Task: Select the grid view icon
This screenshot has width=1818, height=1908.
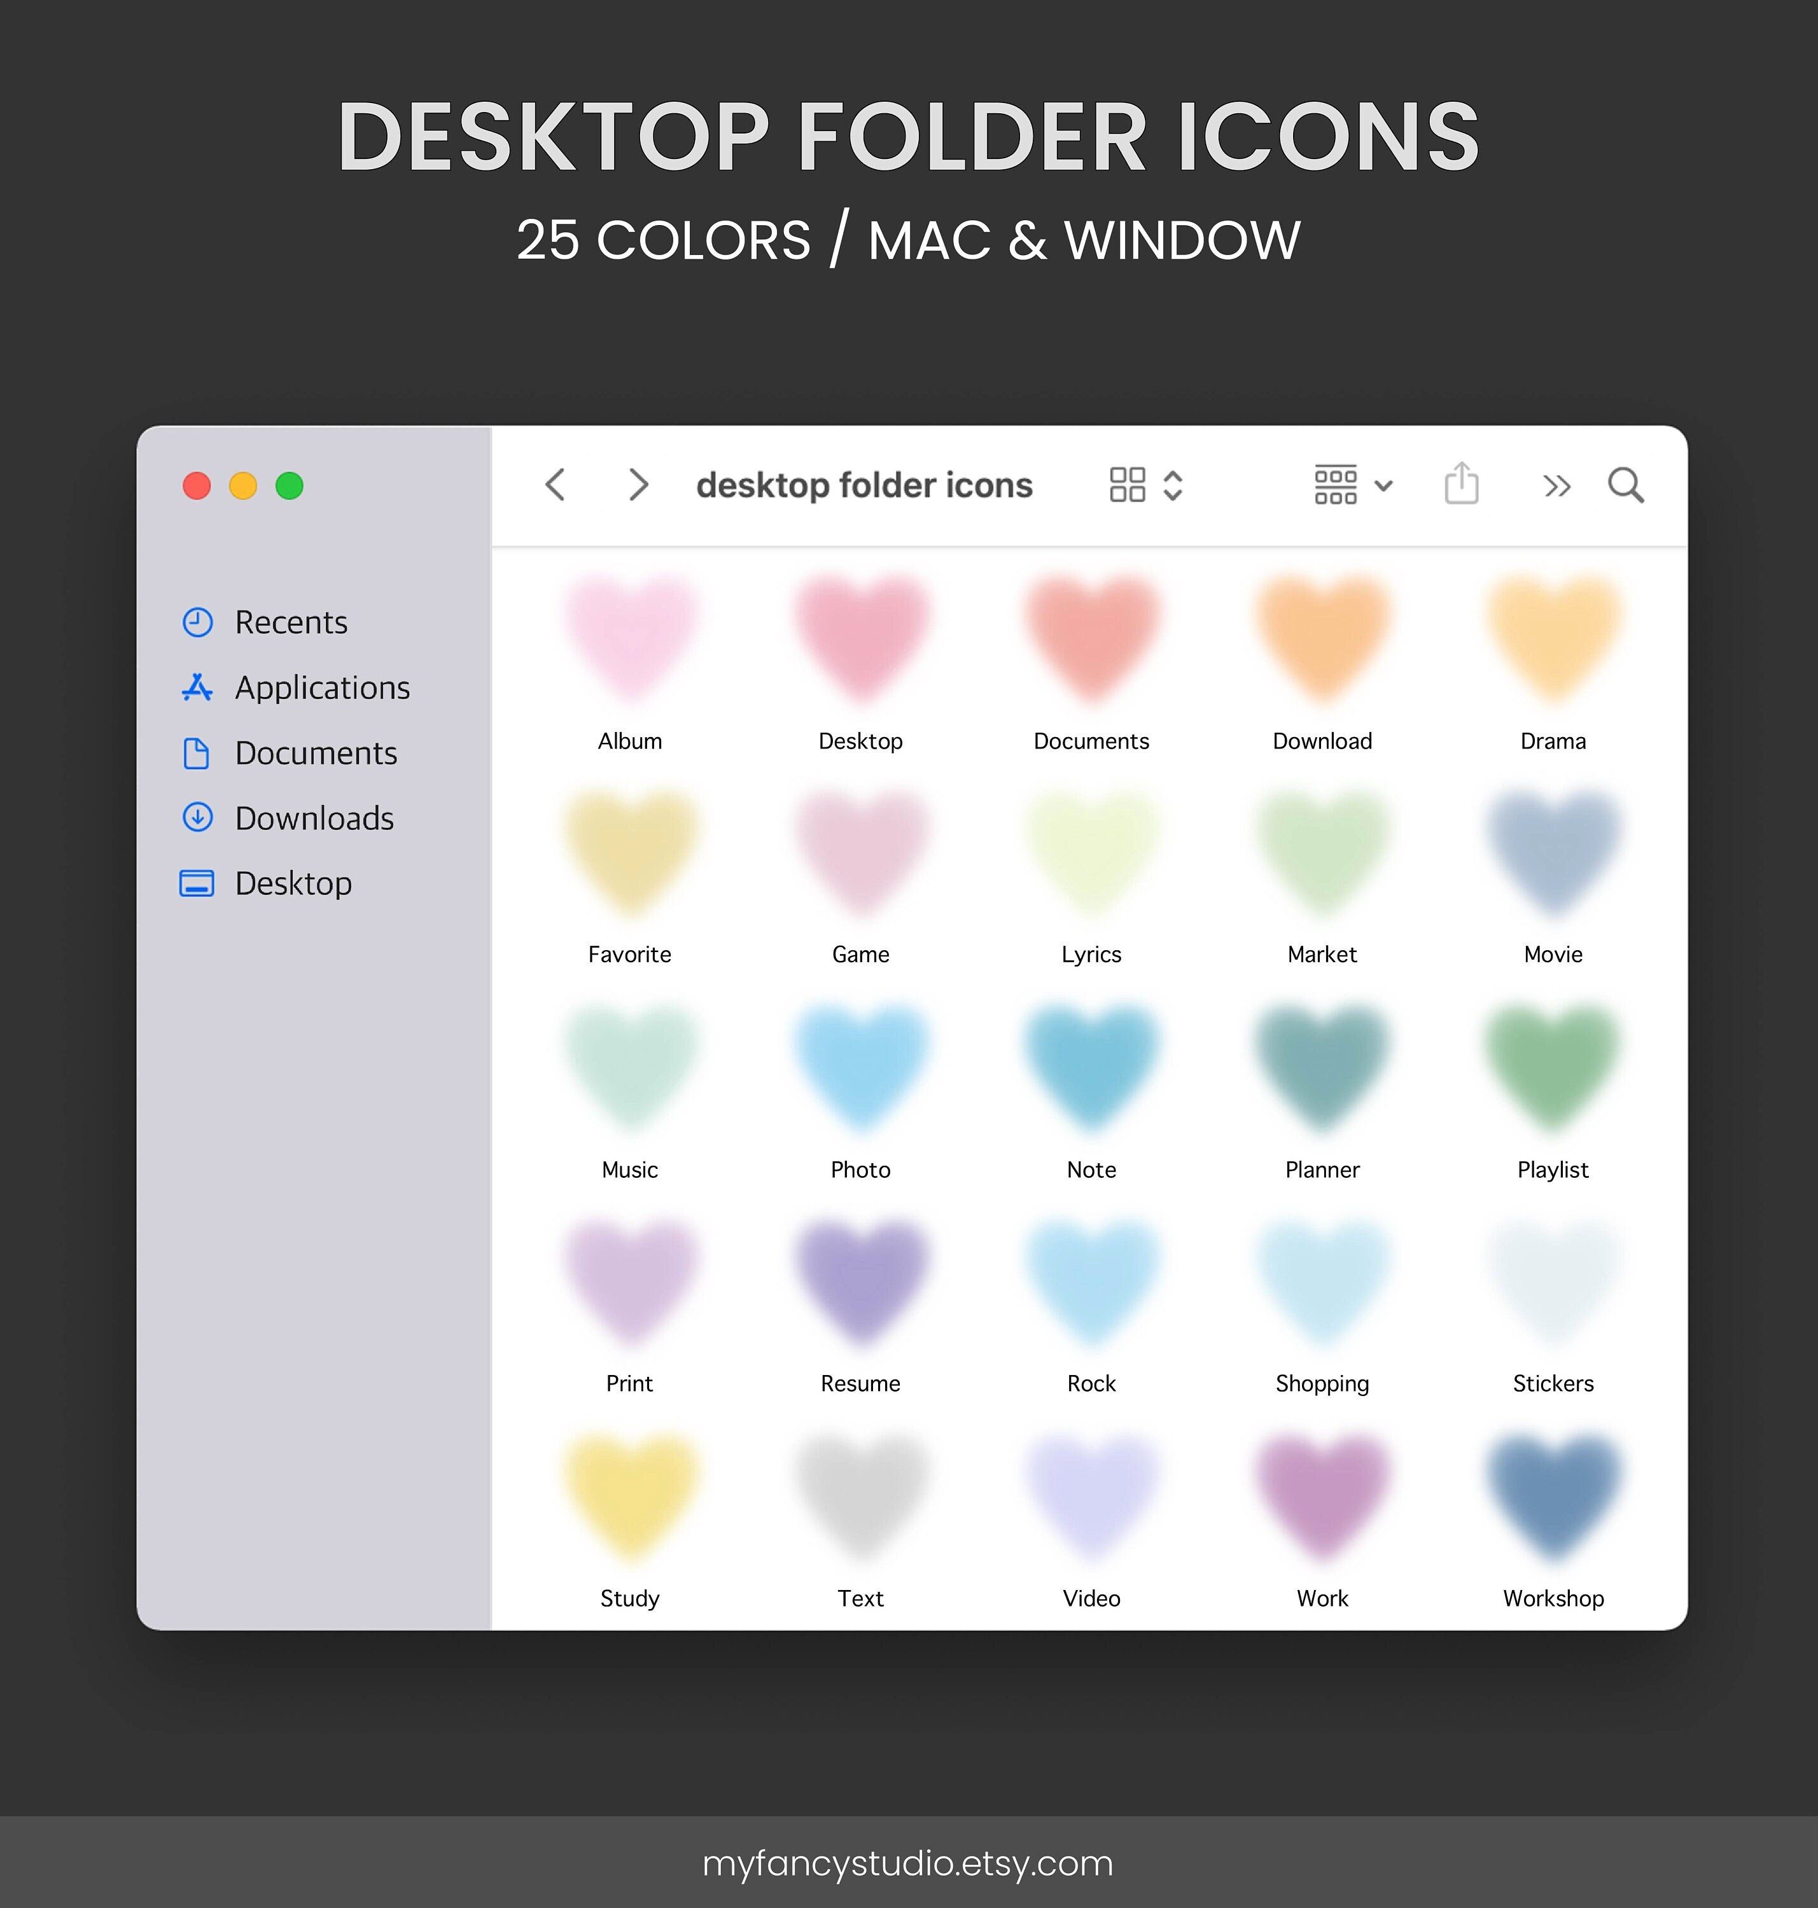Action: pyautogui.click(x=1127, y=484)
